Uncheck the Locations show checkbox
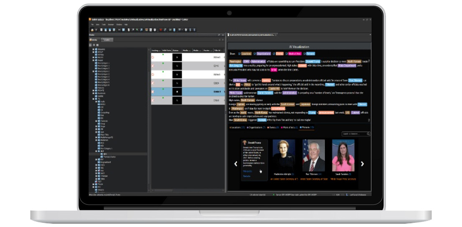Screen dimensions: 462x227 tap(239, 54)
